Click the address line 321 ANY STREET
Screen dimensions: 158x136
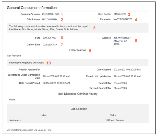(x=122, y=38)
